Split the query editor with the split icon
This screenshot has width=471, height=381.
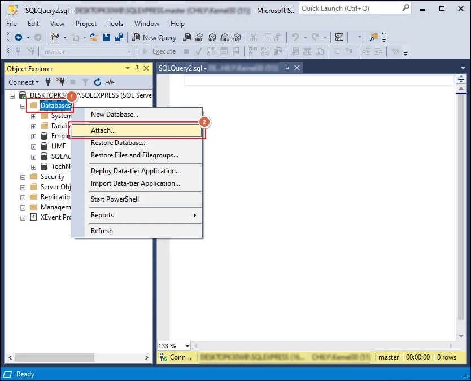click(461, 79)
